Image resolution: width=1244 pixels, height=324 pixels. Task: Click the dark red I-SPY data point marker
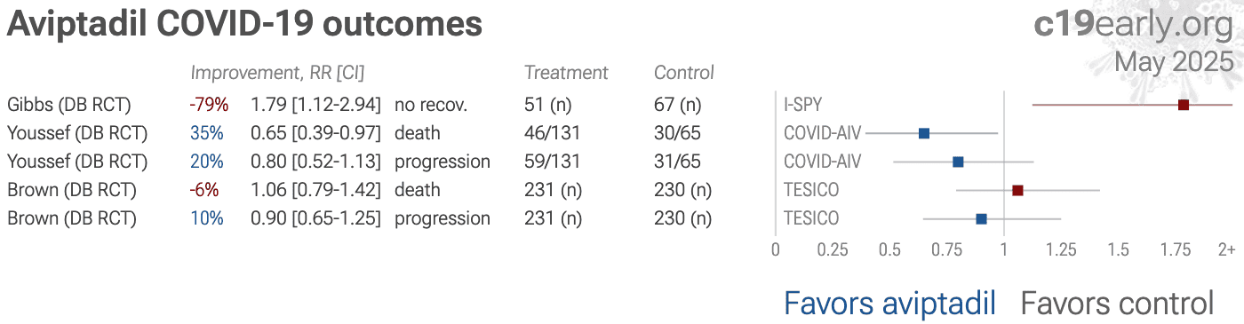point(1183,105)
